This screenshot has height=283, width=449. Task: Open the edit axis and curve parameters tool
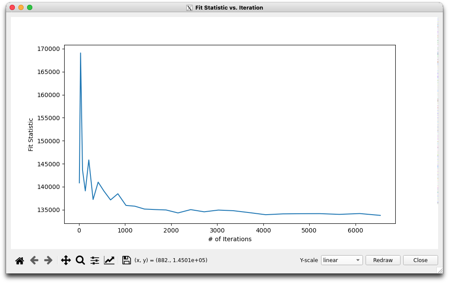109,260
